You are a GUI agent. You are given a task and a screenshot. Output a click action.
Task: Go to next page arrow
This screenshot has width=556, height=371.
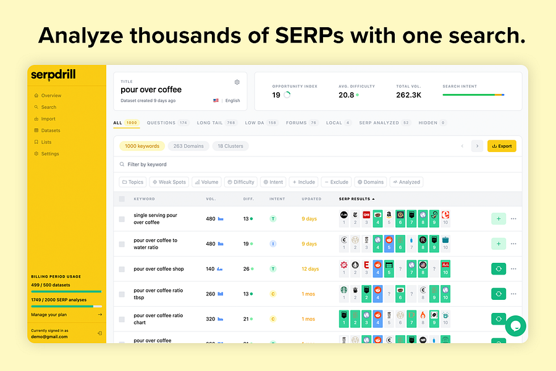click(478, 146)
